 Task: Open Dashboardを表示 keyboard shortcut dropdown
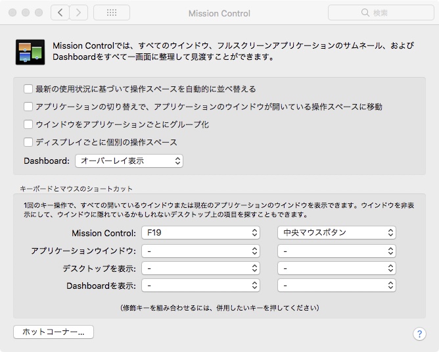click(200, 286)
